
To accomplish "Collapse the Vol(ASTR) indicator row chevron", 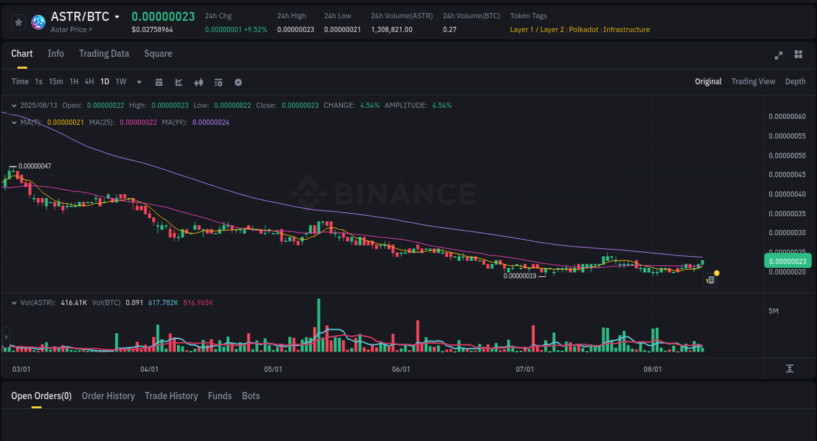I will click(13, 302).
